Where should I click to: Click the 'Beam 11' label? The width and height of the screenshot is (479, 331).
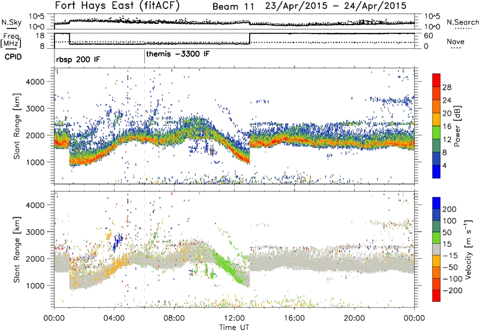pos(233,7)
